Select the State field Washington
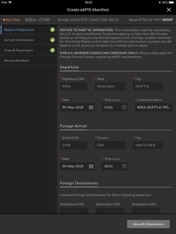The height and width of the screenshot is (234, 176). click(x=110, y=86)
